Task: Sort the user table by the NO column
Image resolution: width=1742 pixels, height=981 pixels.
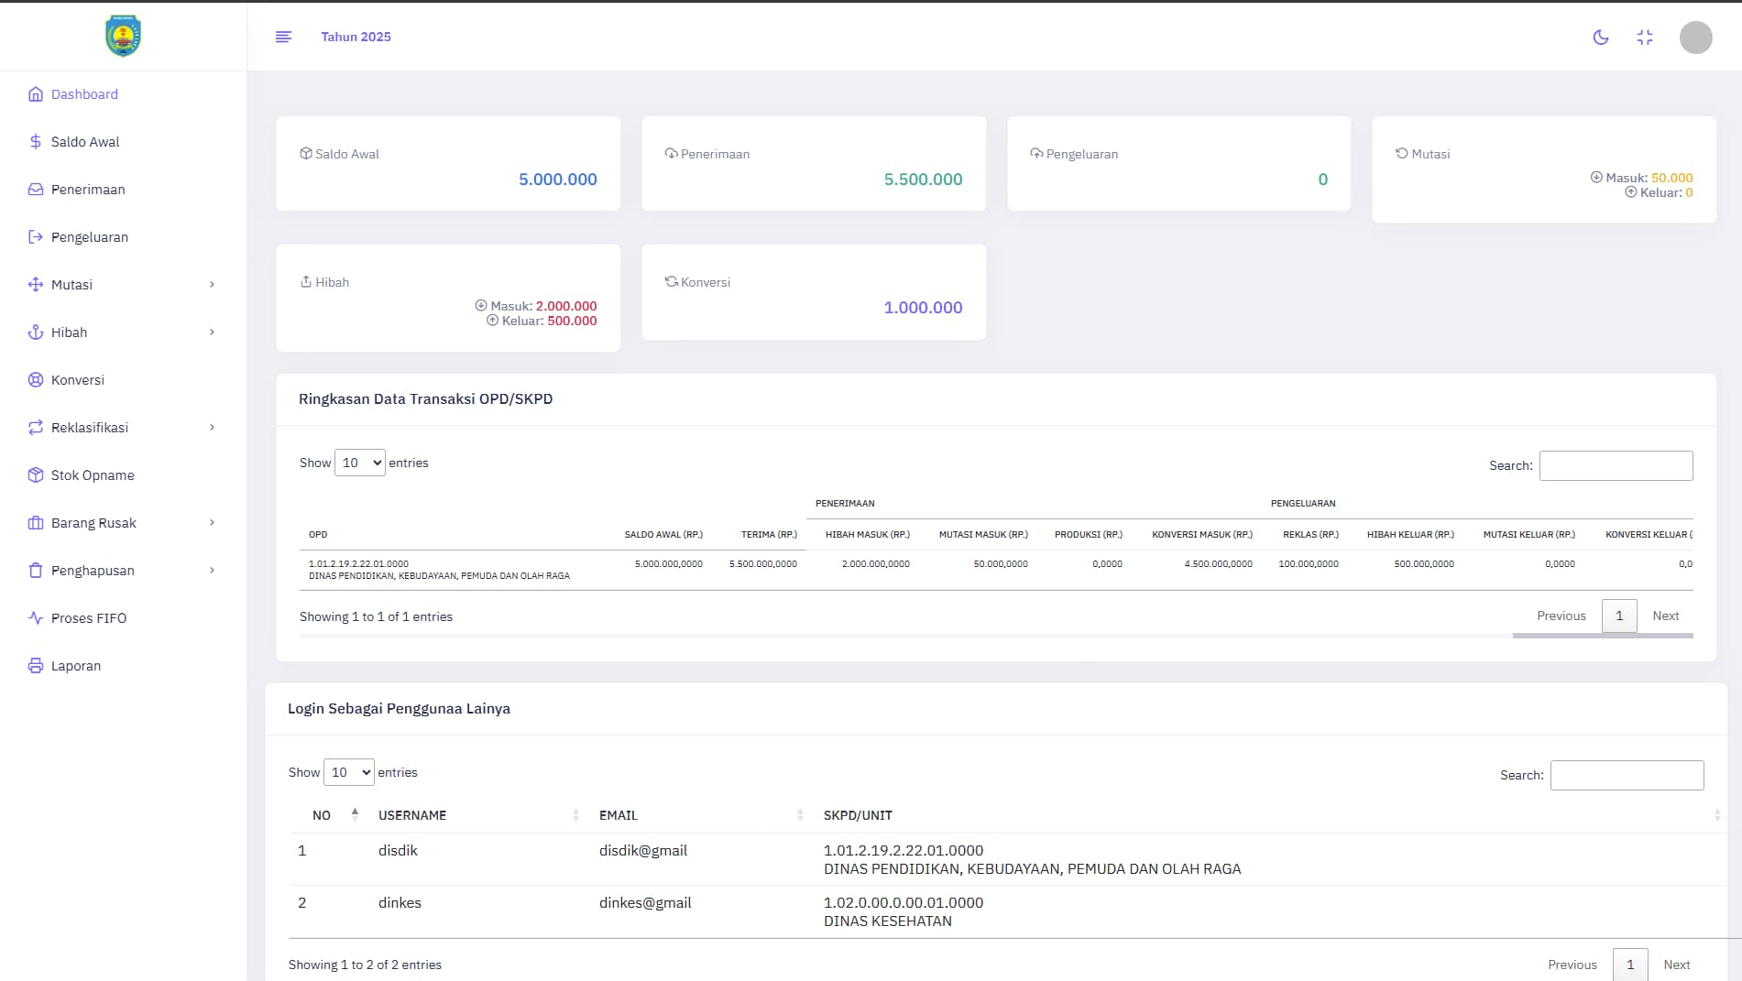Action: (323, 815)
